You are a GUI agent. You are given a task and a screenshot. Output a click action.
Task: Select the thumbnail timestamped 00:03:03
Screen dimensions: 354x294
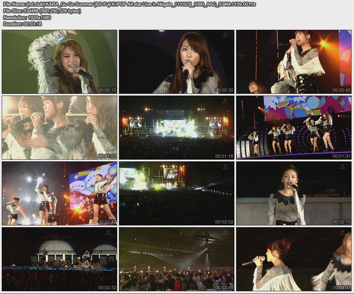pyautogui.click(x=294, y=259)
